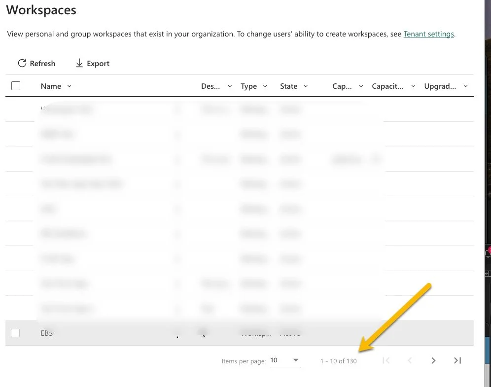Advance to the next page of workspaces
The width and height of the screenshot is (491, 387).
click(433, 360)
